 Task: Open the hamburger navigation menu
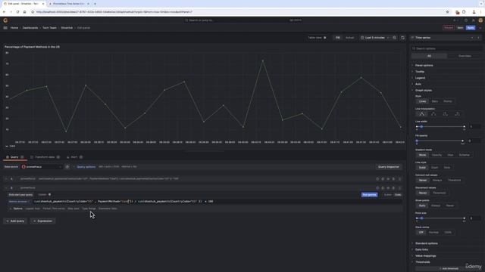pyautogui.click(x=5, y=28)
